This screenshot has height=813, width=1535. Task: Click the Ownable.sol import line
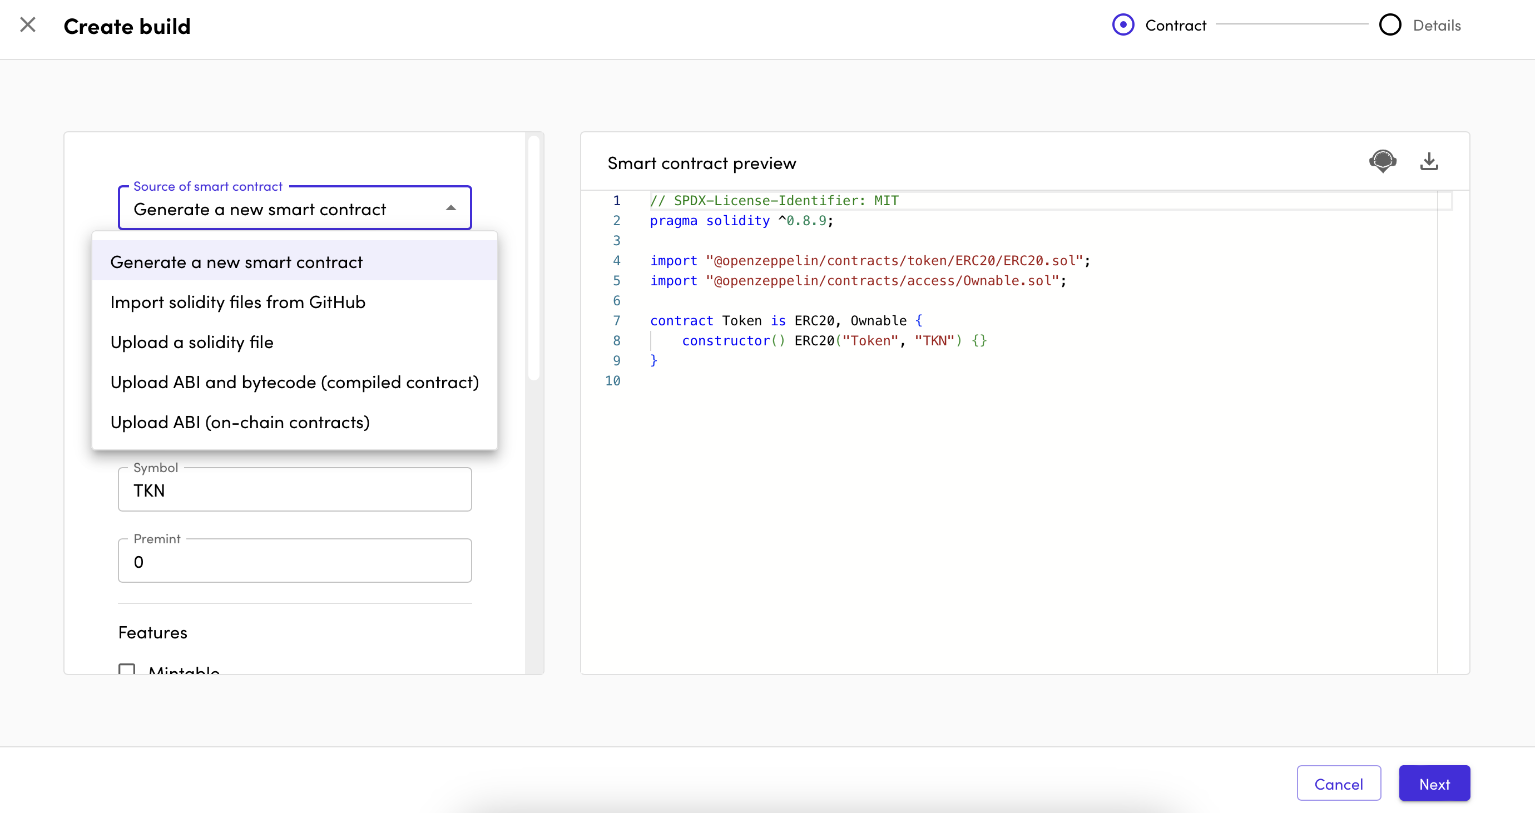pyautogui.click(x=858, y=281)
